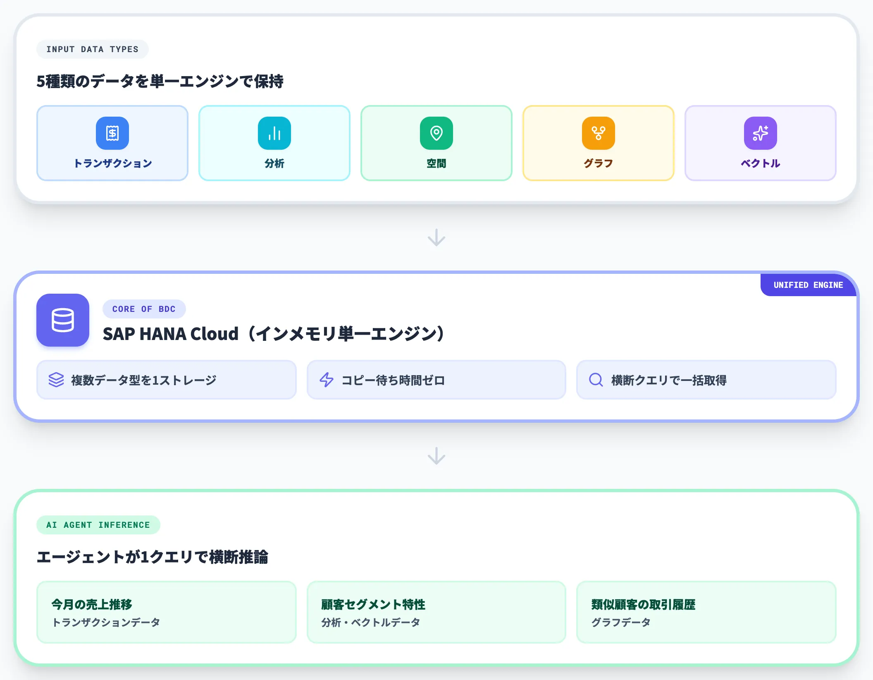The image size is (873, 680).
Task: Click the 空間 card label
Action: 436,163
